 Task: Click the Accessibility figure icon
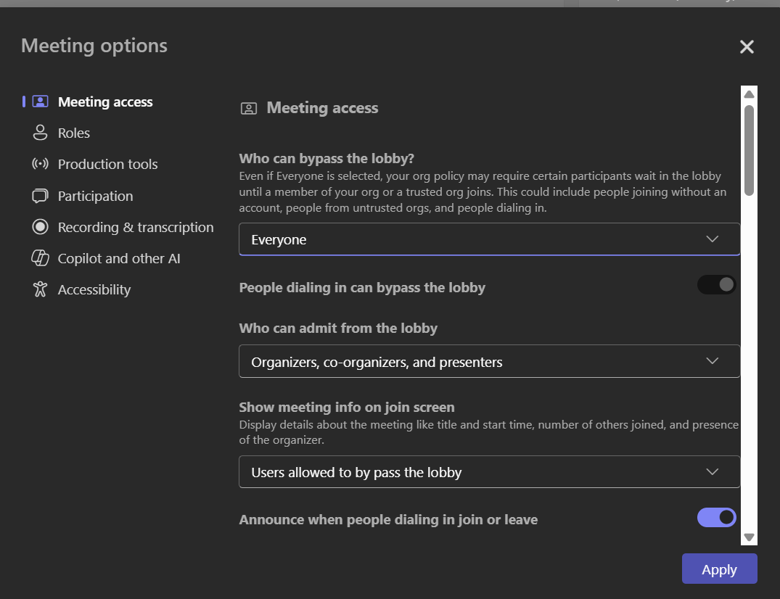[x=41, y=289]
